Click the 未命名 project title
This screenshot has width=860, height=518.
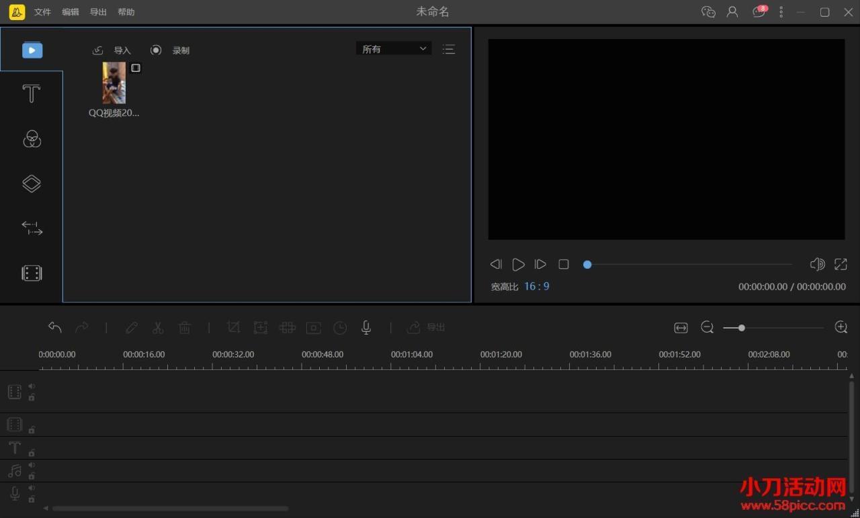pos(433,12)
